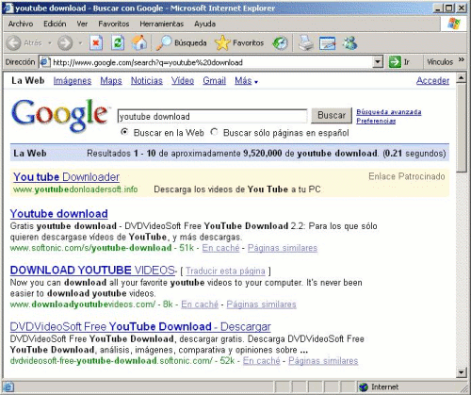Click the Messenger icon in toolbar
The height and width of the screenshot is (395, 471).
coord(349,43)
